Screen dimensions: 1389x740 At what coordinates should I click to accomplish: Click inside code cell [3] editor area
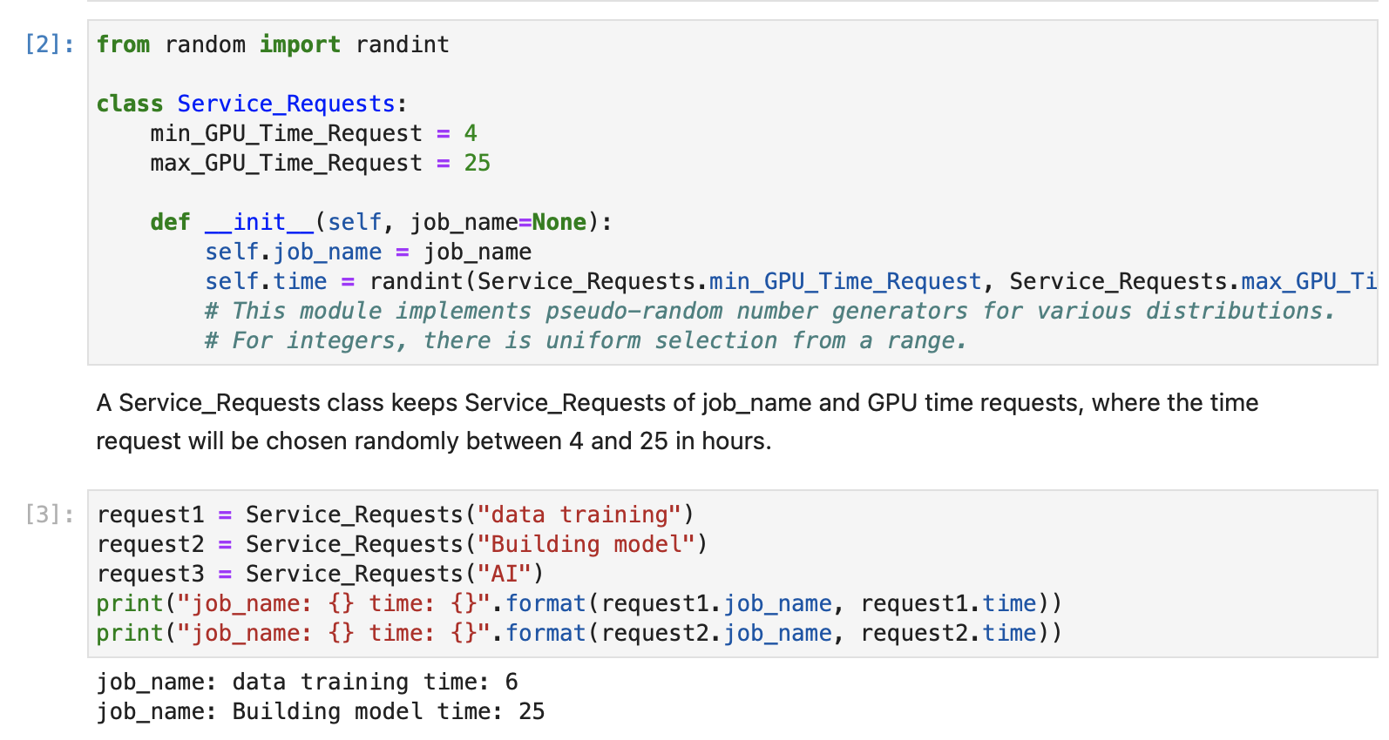732,574
